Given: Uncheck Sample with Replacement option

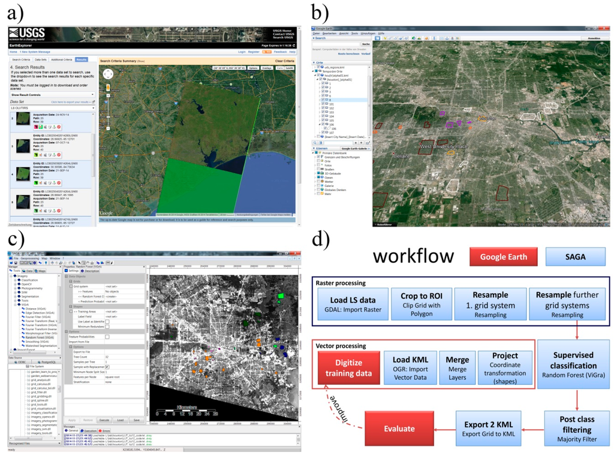Looking at the screenshot, I should (x=107, y=367).
